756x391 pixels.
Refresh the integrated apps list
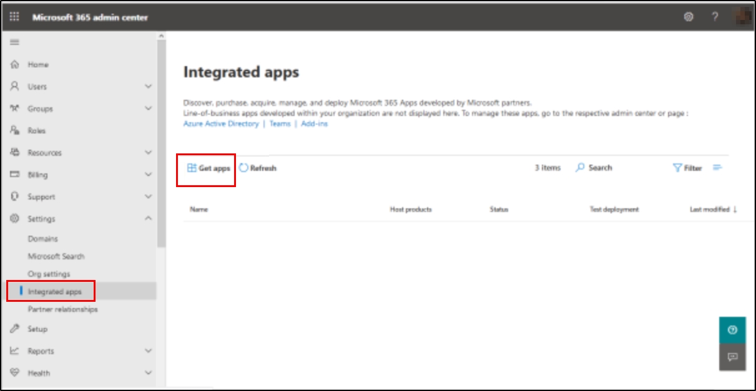[x=257, y=168]
